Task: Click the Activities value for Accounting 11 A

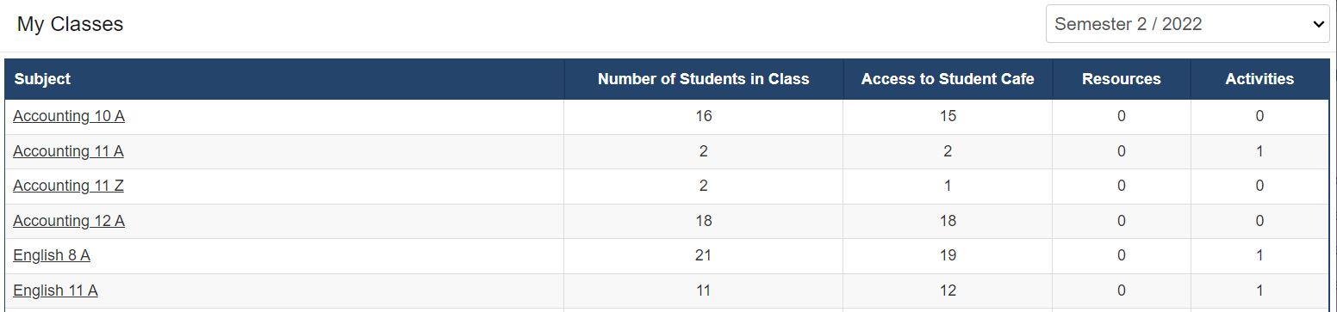Action: click(x=1259, y=151)
